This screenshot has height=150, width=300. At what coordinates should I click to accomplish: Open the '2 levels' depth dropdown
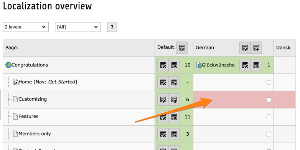pyautogui.click(x=26, y=27)
